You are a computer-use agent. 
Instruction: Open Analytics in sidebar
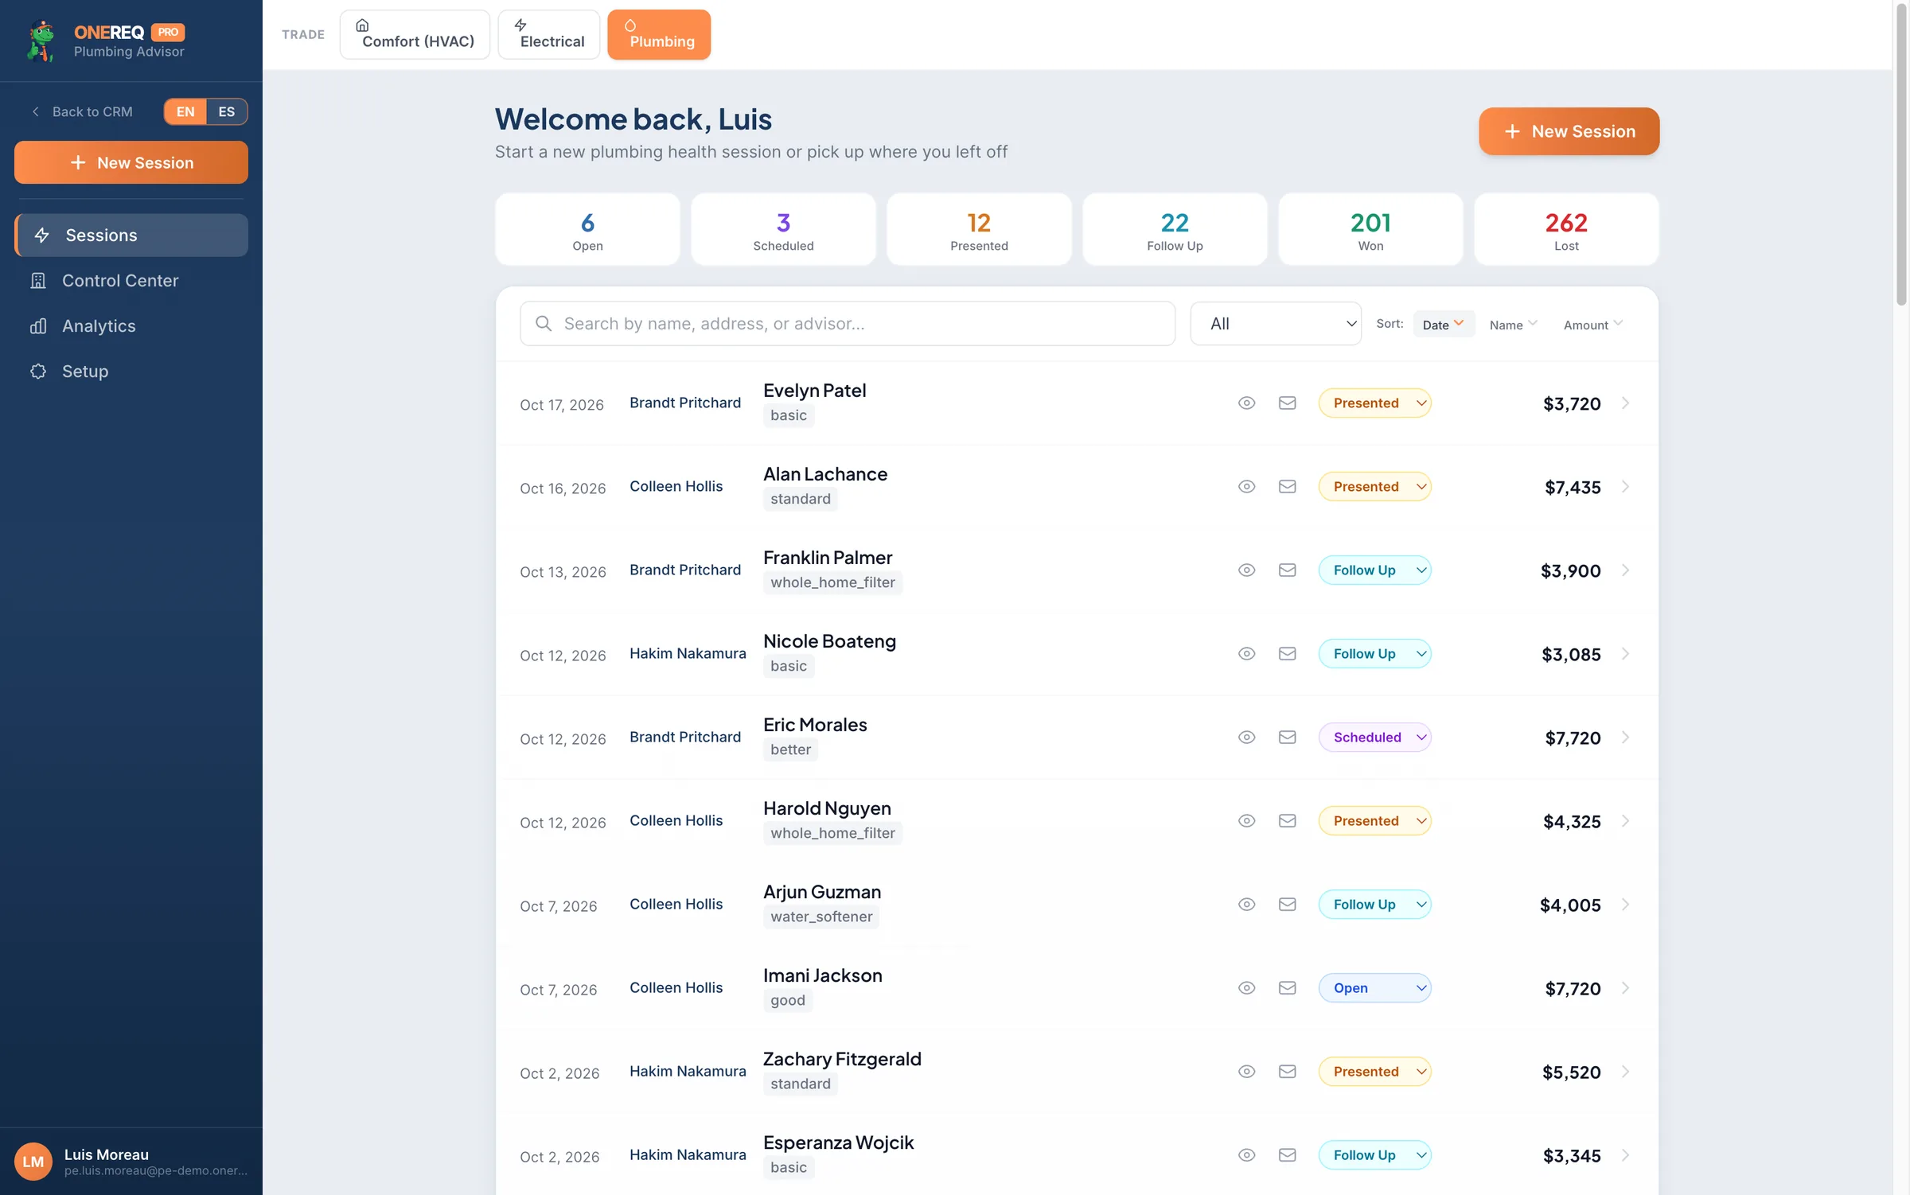click(x=131, y=325)
